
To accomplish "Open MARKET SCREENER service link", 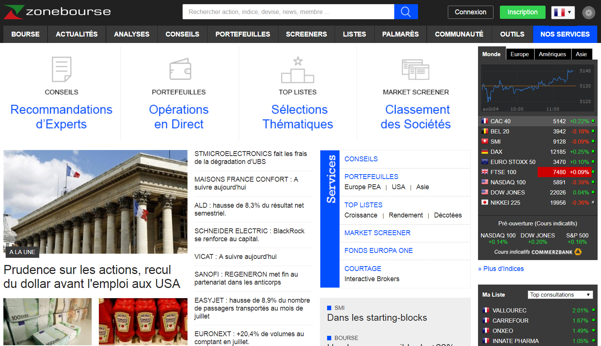I will (377, 233).
